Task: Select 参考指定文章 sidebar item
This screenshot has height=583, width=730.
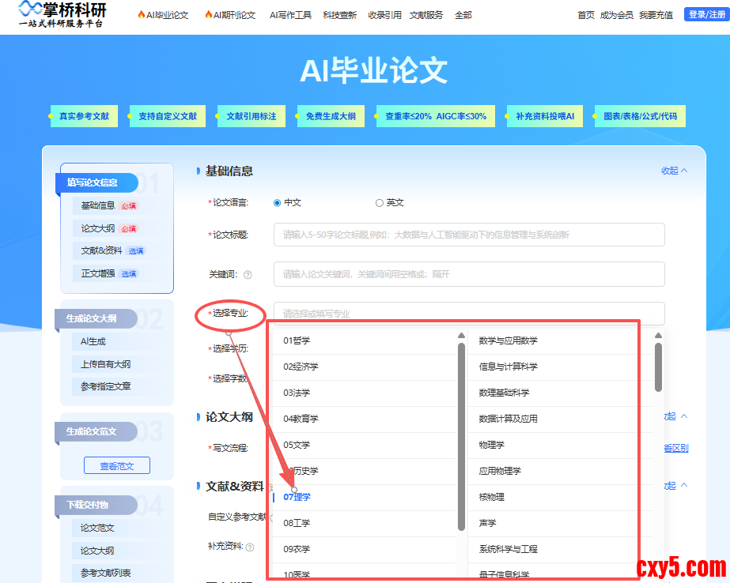Action: click(x=106, y=386)
